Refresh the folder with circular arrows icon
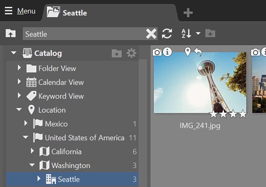The width and height of the screenshot is (266, 187). pyautogui.click(x=167, y=33)
